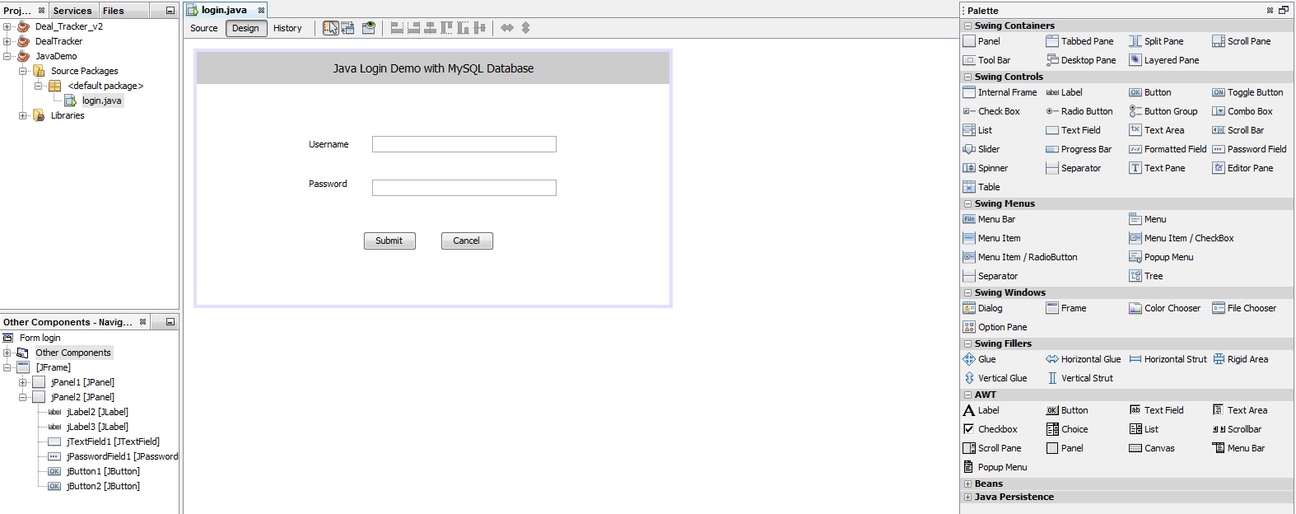Choose the Swing Button component

tap(1150, 92)
